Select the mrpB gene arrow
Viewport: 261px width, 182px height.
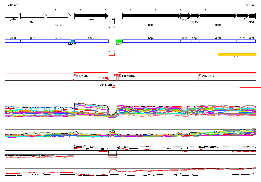186,16
